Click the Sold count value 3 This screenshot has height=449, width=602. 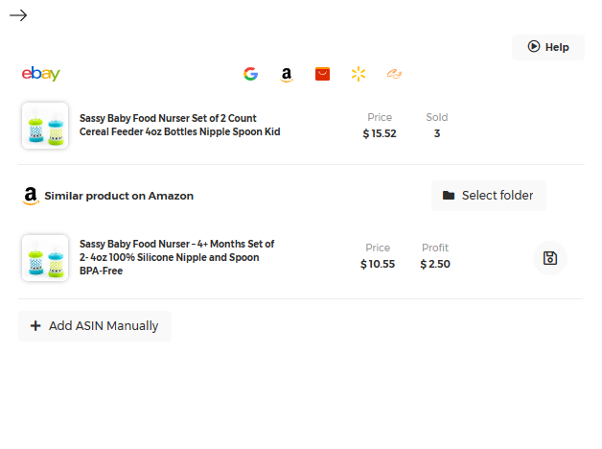click(x=437, y=133)
